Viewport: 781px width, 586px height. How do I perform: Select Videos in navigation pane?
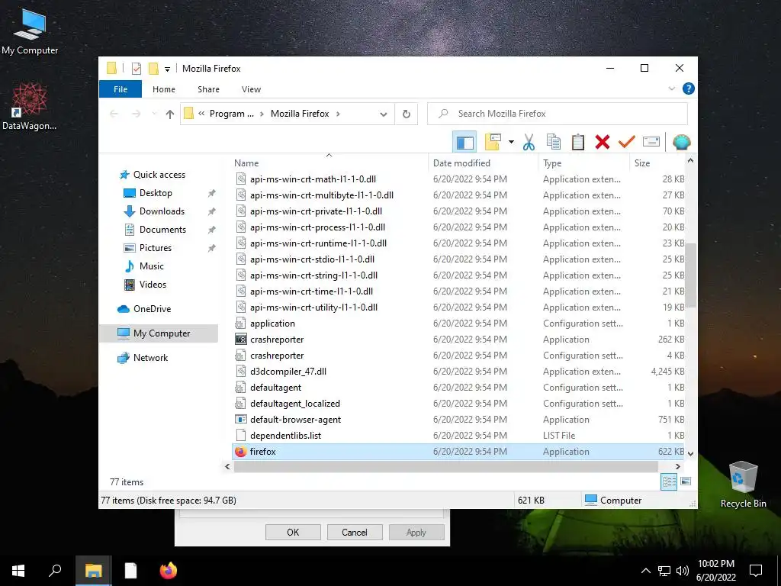(x=153, y=285)
